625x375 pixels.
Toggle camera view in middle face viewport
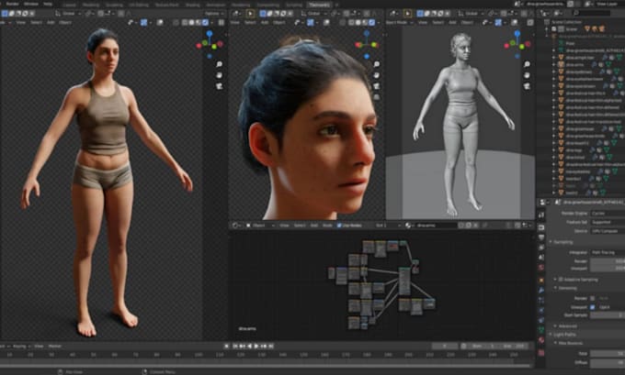click(x=376, y=86)
